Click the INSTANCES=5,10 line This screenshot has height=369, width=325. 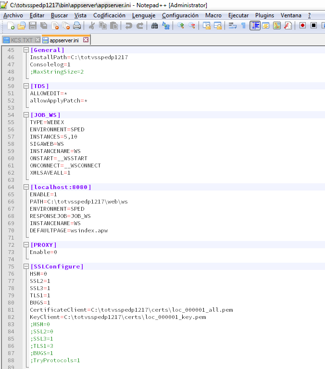point(53,137)
